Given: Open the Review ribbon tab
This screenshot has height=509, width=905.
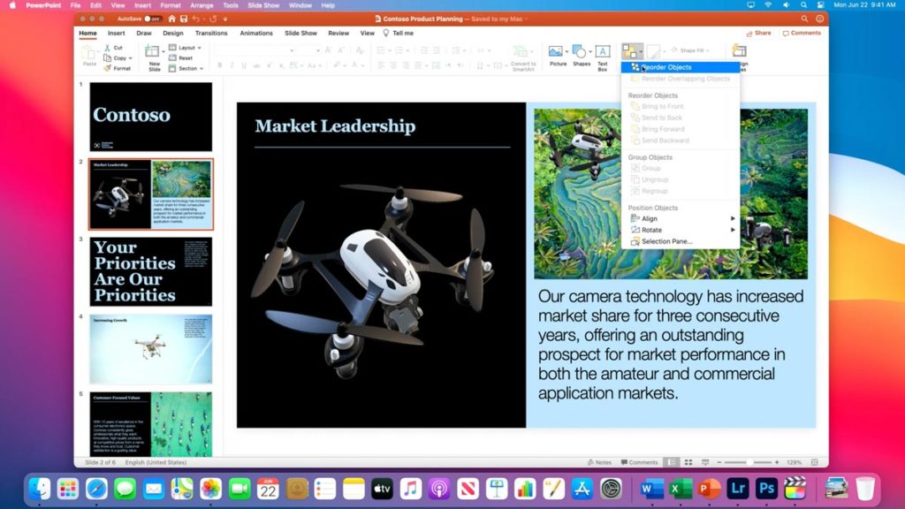Looking at the screenshot, I should 338,34.
